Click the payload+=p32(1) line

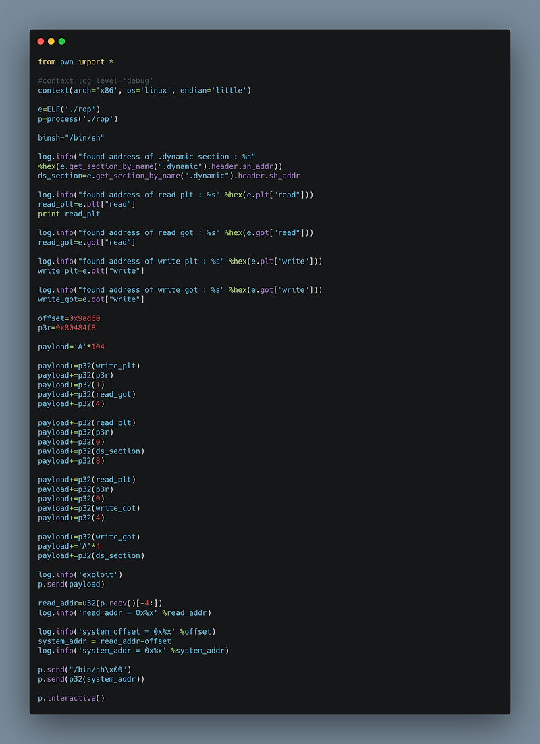click(x=71, y=385)
